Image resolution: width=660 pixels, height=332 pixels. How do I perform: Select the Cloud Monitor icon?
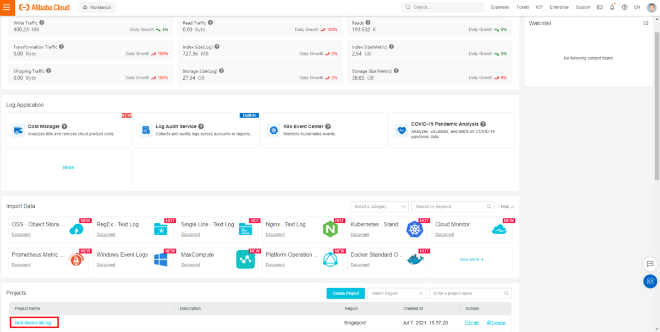tap(499, 229)
